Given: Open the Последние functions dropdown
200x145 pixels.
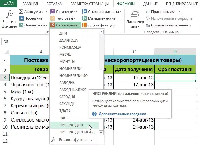Looking at the screenshot, I should click(44, 18).
